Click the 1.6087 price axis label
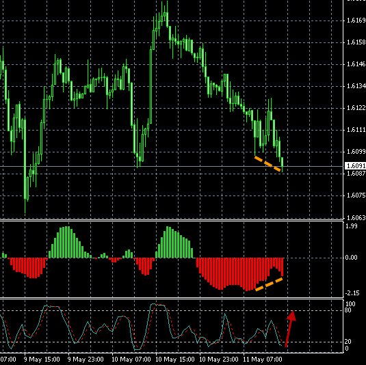This screenshot has width=366, height=365. [x=356, y=174]
